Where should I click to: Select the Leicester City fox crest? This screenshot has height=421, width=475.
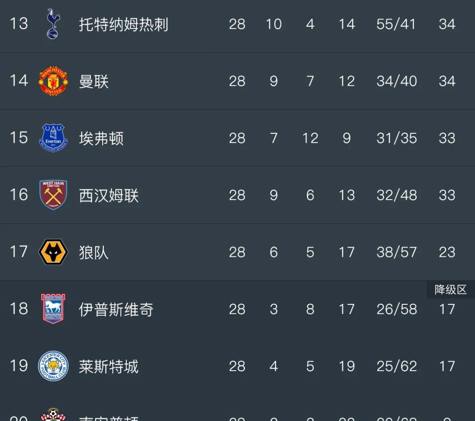click(53, 366)
